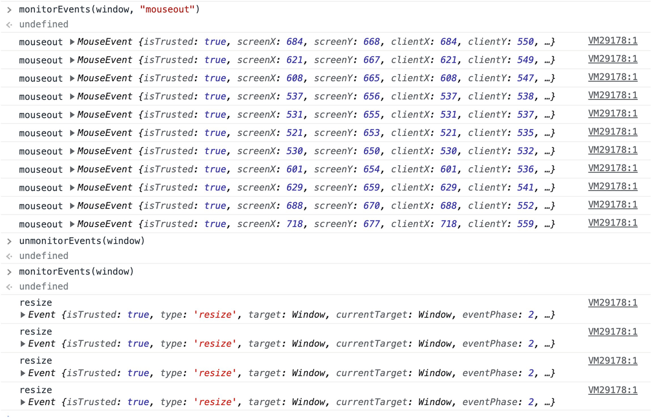Open VM29178:1 source link for screenX 531 row
The height and width of the screenshot is (418, 652).
coord(612,114)
